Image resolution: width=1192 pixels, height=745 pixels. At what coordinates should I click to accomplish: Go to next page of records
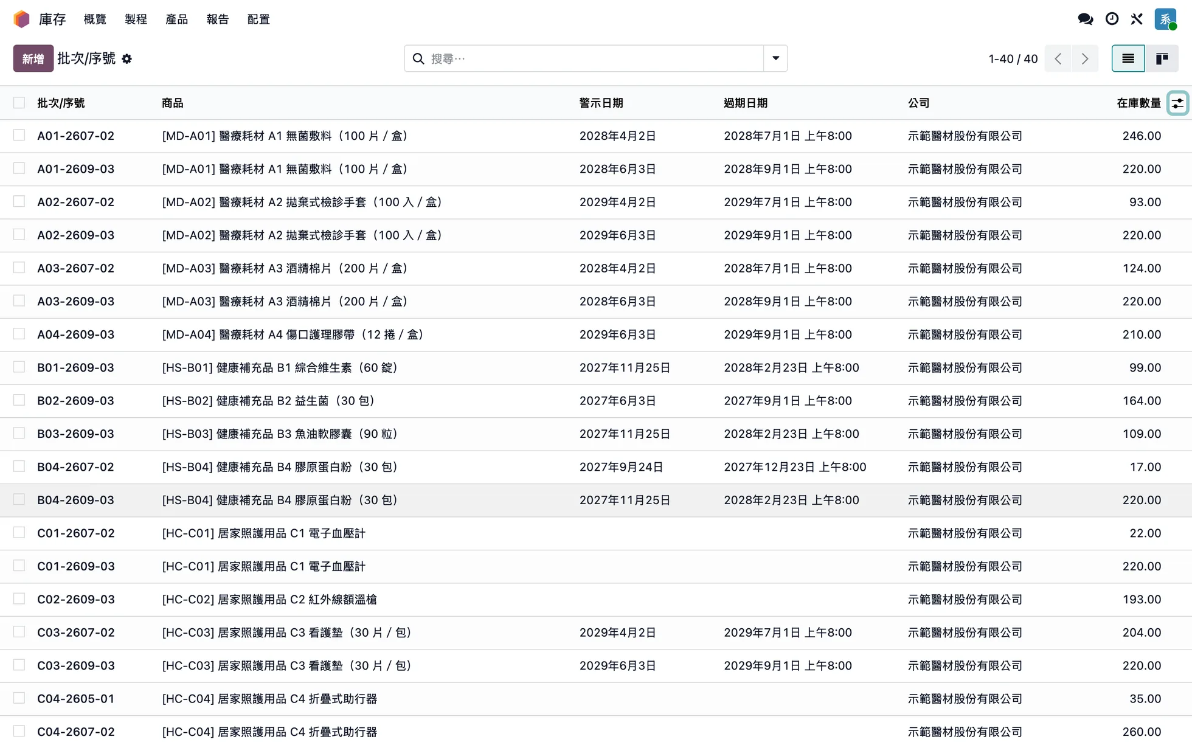click(1085, 58)
